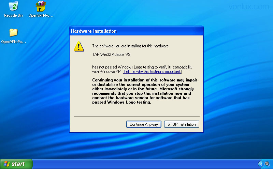
Task: Click 'TAP-Win32 Adapter V9' device name text
Action: (111, 55)
